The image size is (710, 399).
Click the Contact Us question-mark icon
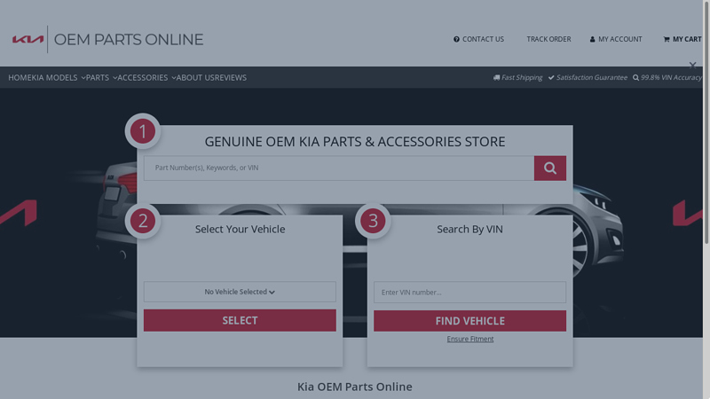[x=456, y=39]
